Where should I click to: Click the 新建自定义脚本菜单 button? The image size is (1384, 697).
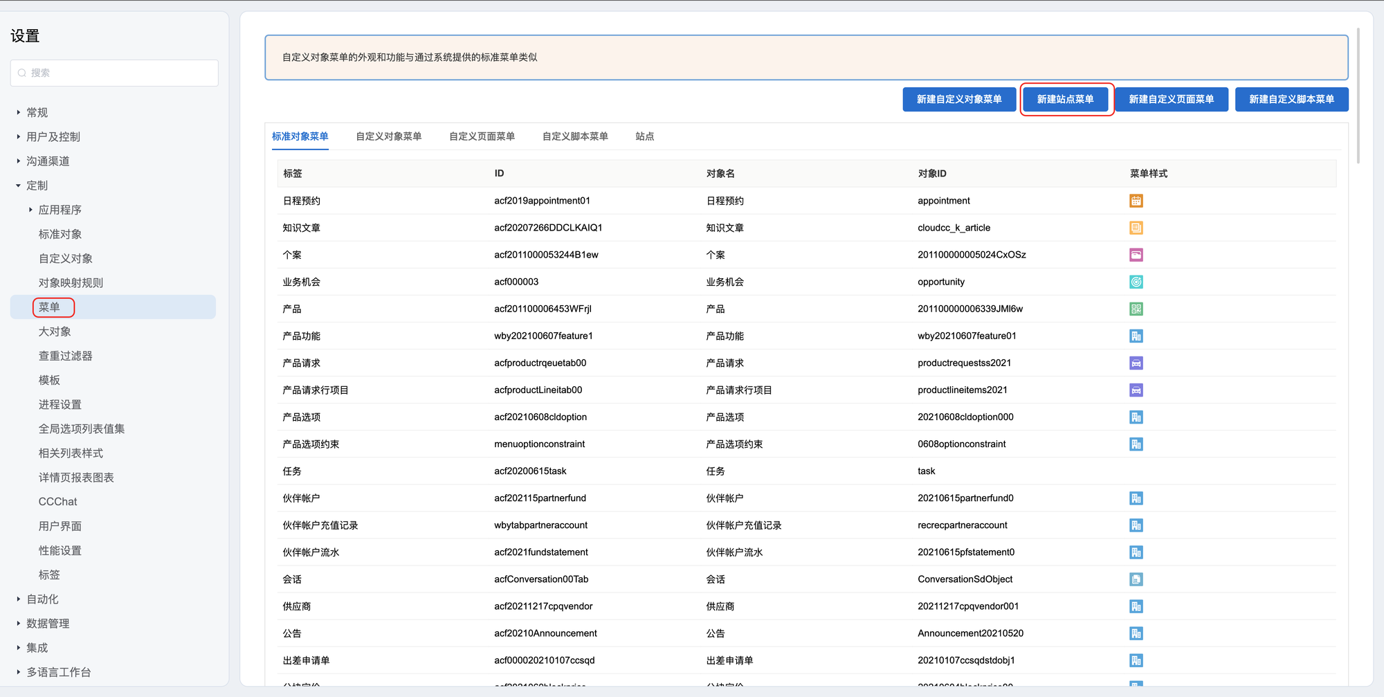point(1291,99)
